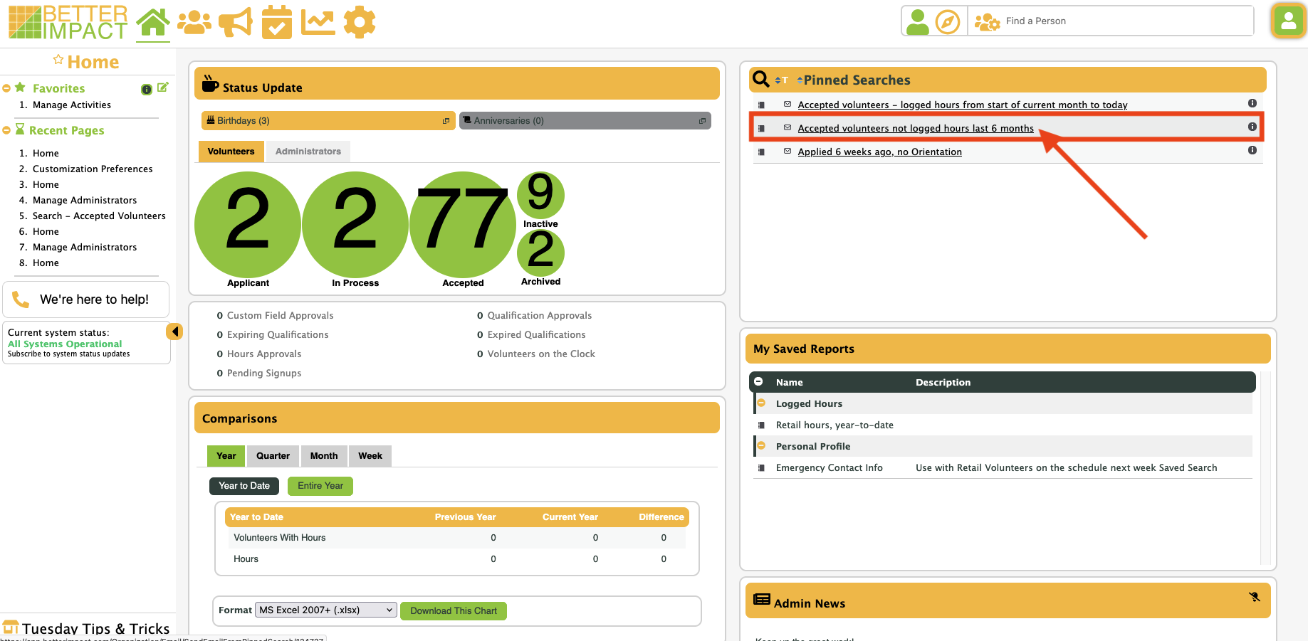The height and width of the screenshot is (641, 1308).
Task: Collapse the Favorites section
Action: pos(6,88)
